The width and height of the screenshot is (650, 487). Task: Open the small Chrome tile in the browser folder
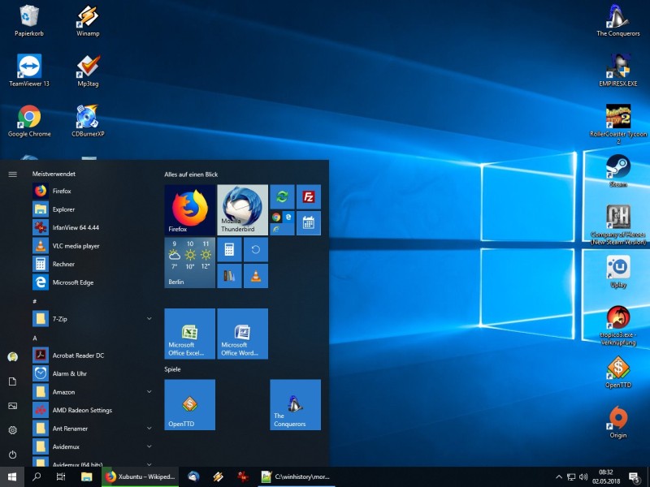(276, 217)
